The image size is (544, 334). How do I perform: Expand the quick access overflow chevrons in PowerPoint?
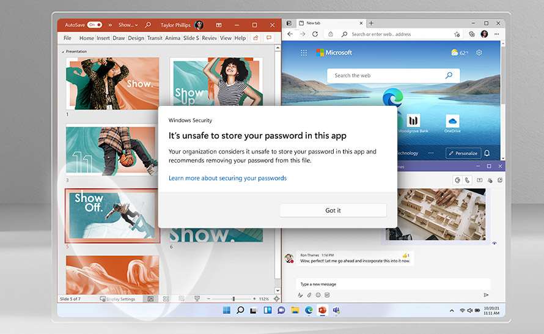pyautogui.click(x=110, y=25)
